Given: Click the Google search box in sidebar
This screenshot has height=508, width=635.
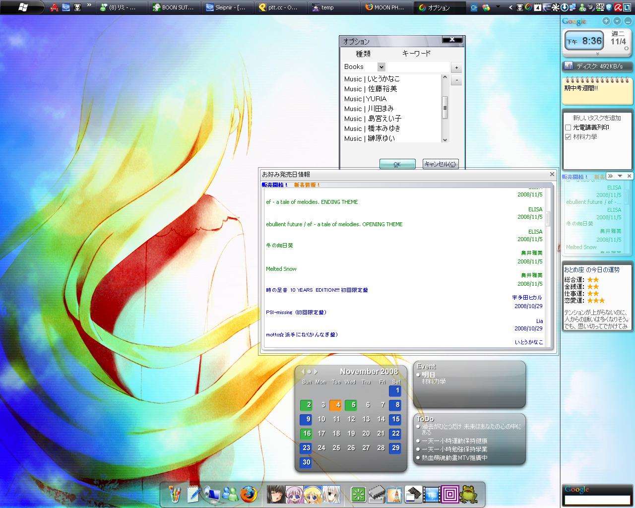Looking at the screenshot, I should 597,500.
